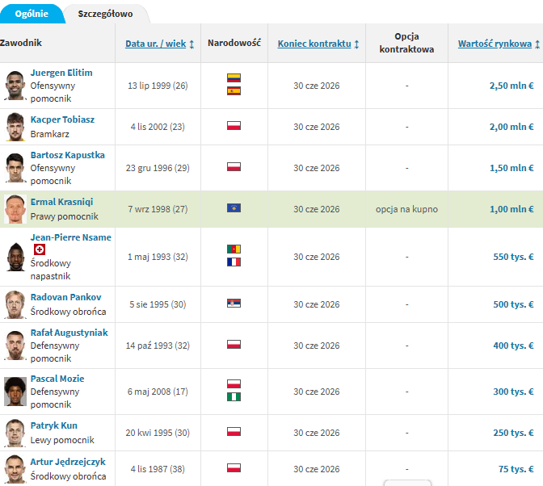Click France flag in Nsame's row
Image resolution: width=543 pixels, height=486 pixels.
(x=234, y=262)
